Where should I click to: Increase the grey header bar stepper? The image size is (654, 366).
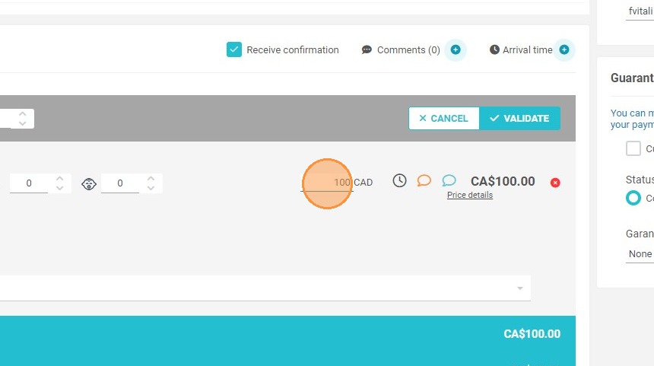click(x=23, y=113)
